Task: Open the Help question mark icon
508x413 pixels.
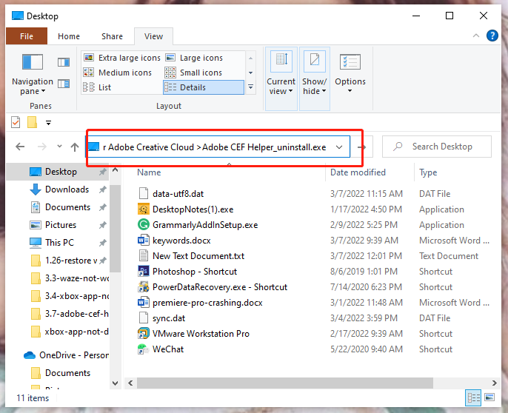Action: (492, 36)
